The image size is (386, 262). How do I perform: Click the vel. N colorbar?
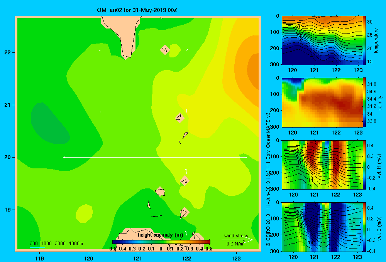(x=364, y=165)
